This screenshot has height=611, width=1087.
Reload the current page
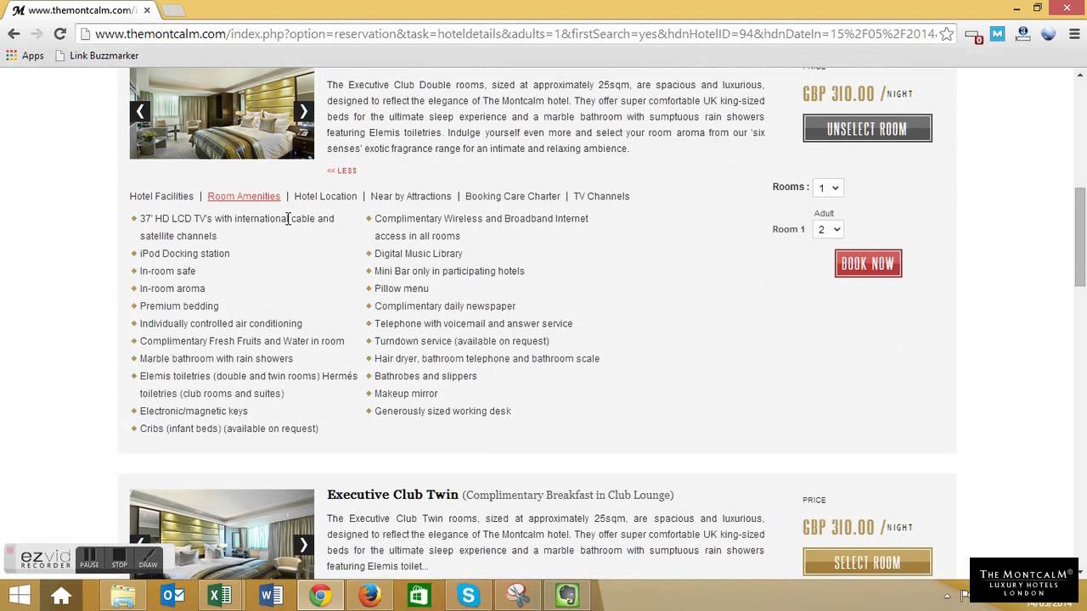[x=59, y=34]
